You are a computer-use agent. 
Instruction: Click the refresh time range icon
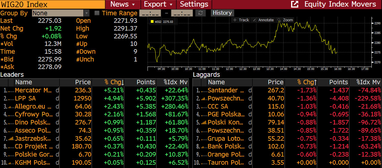pyautogui.click(x=200, y=13)
